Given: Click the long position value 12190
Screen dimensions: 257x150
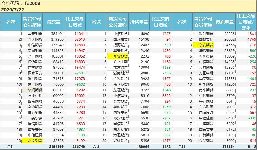Looking at the screenshot, I should [x=144, y=62].
